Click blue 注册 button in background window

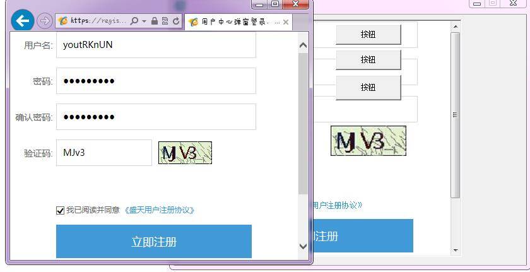[x=363, y=236]
